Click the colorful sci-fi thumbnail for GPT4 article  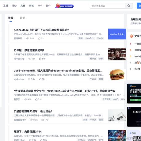click(117, 135)
